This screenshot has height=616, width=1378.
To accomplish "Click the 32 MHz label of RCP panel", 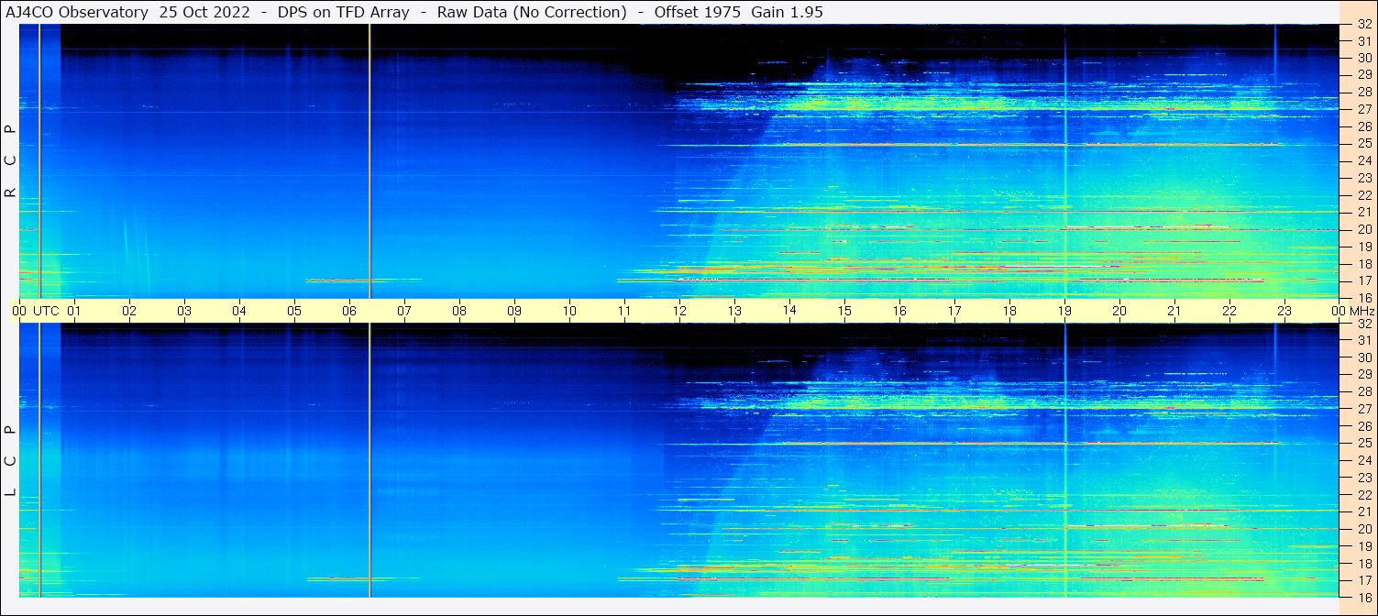I will 1364,25.
